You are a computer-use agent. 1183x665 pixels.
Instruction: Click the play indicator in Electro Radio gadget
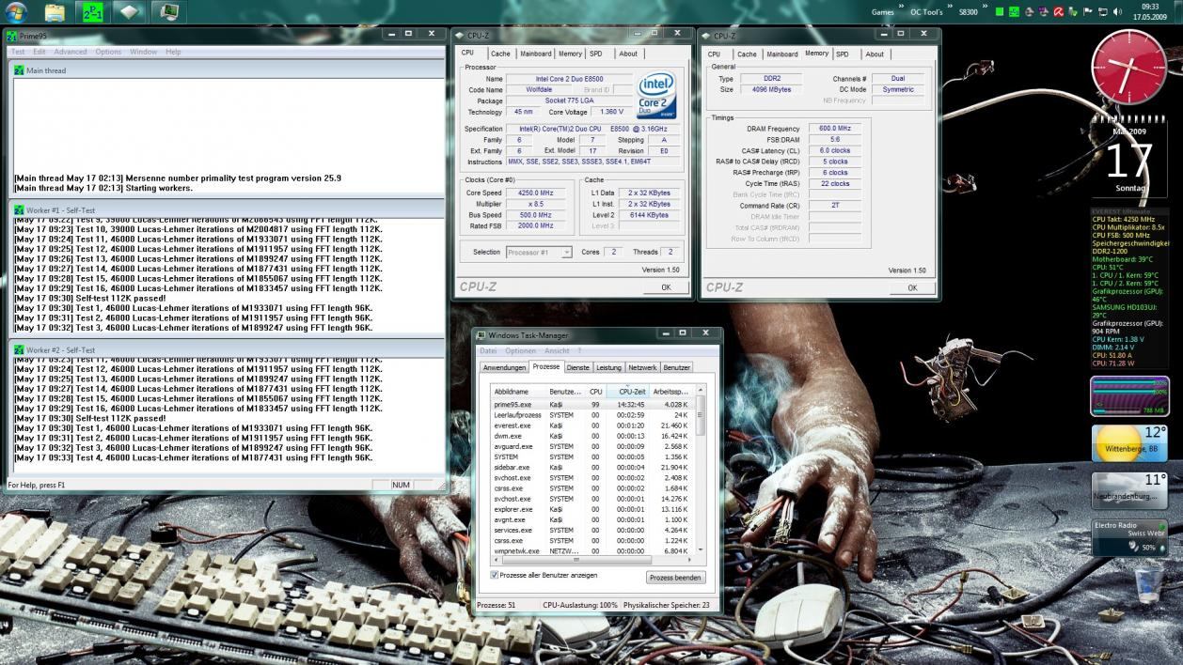pyautogui.click(x=1161, y=525)
